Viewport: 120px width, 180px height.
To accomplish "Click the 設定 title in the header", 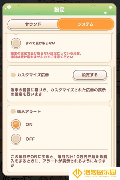I will (x=59, y=10).
